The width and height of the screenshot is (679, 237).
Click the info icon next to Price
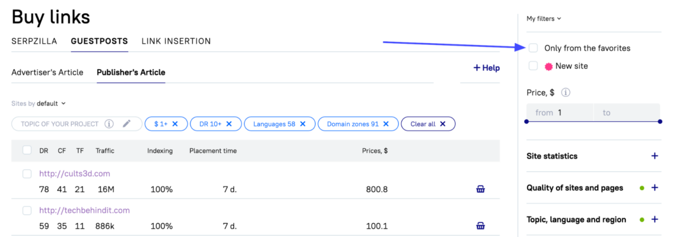click(566, 92)
